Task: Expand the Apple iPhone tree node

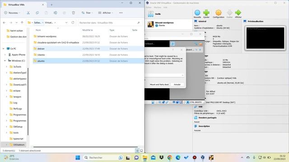Action: click(x=5, y=55)
